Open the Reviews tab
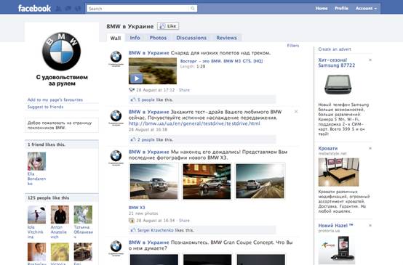 point(226,38)
